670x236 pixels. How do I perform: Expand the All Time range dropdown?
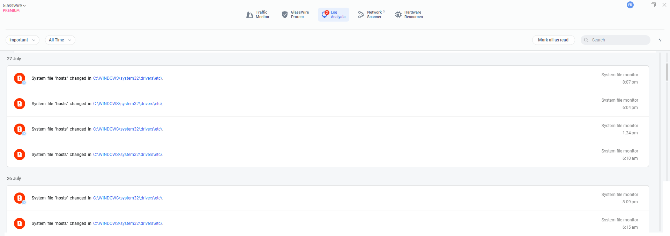click(x=60, y=40)
